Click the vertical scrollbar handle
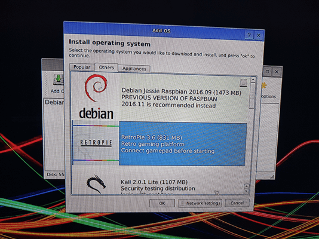 pos(252,95)
